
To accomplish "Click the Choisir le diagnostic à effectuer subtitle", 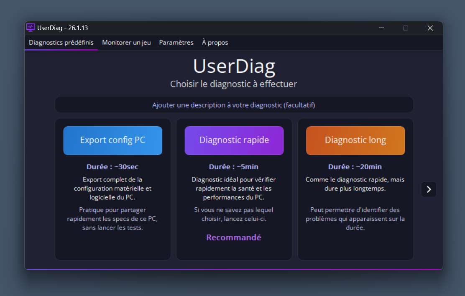I will [234, 84].
